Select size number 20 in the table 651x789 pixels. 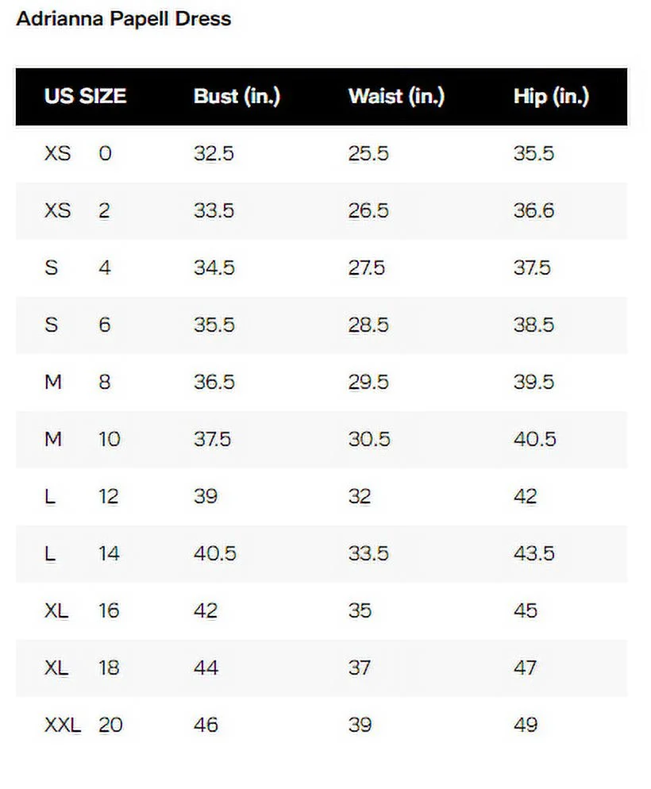(110, 725)
